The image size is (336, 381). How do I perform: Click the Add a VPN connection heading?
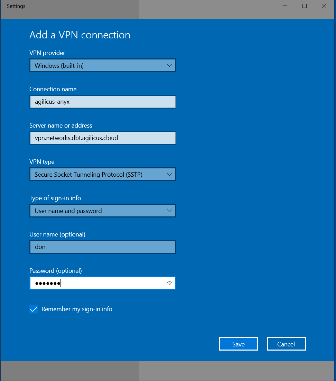80,35
